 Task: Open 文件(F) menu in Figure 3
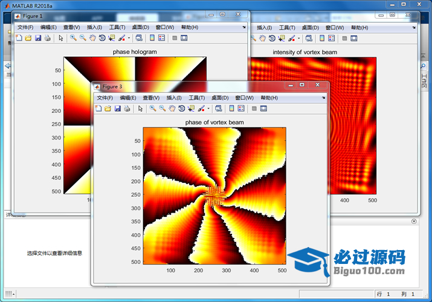pos(105,98)
